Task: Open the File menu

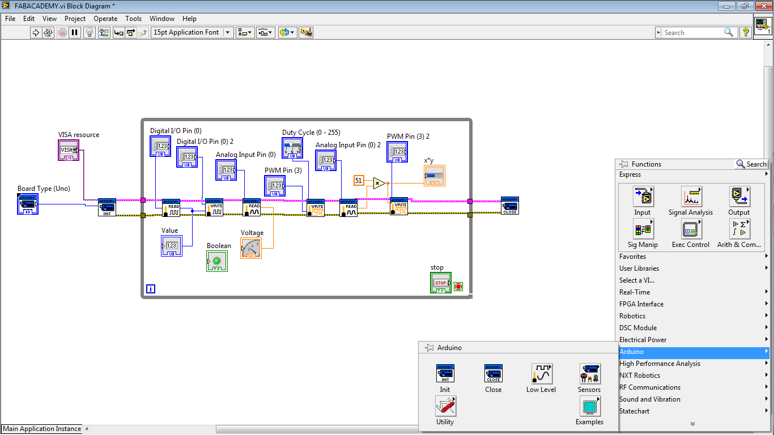Action: click(10, 19)
